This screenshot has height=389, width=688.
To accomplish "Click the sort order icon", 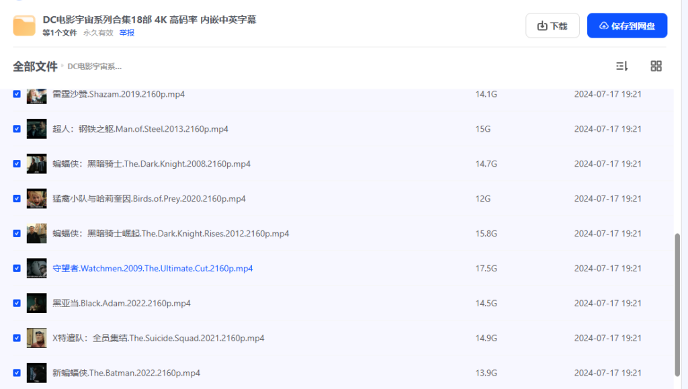I will coord(621,67).
